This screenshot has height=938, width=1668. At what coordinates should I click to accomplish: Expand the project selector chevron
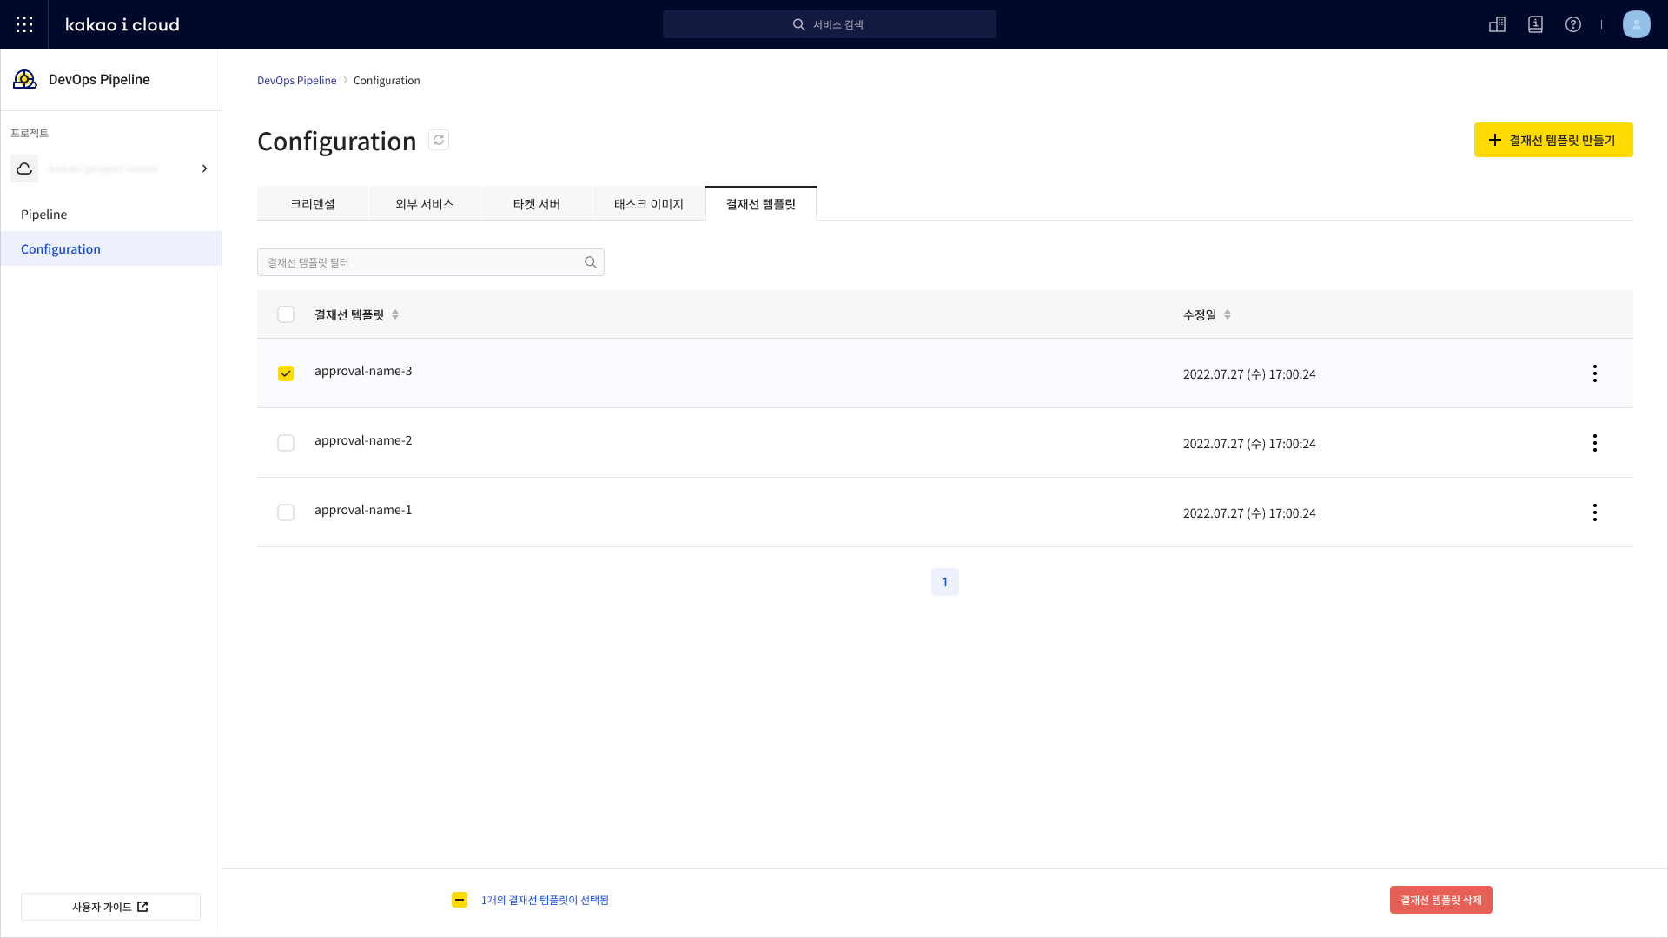[205, 168]
